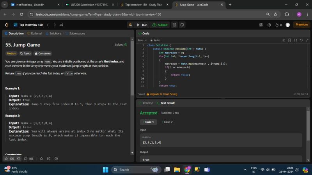This screenshot has width=312, height=175.
Task: Click the streak flame counter
Action: pos(278,25)
